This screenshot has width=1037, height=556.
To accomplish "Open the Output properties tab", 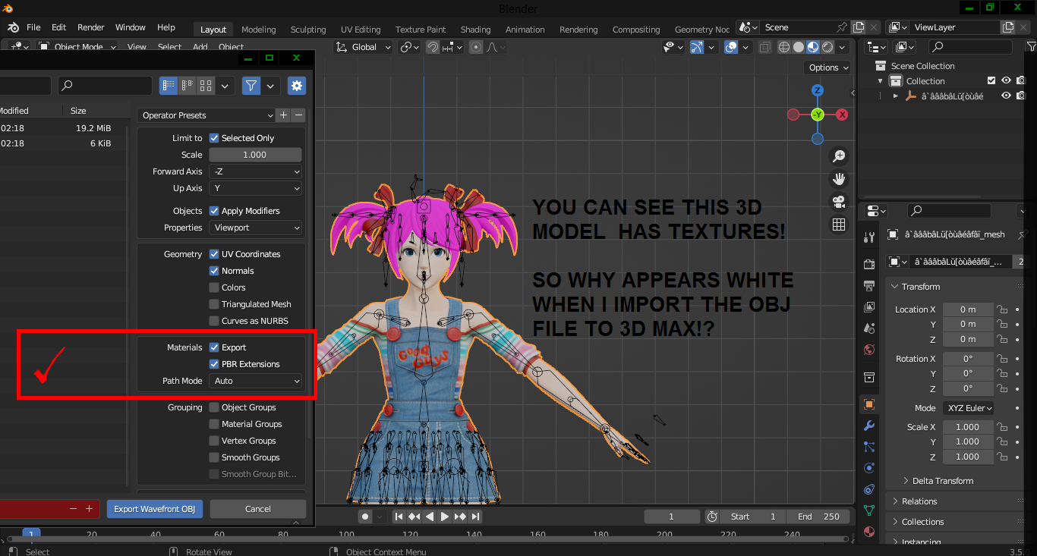I will click(869, 286).
